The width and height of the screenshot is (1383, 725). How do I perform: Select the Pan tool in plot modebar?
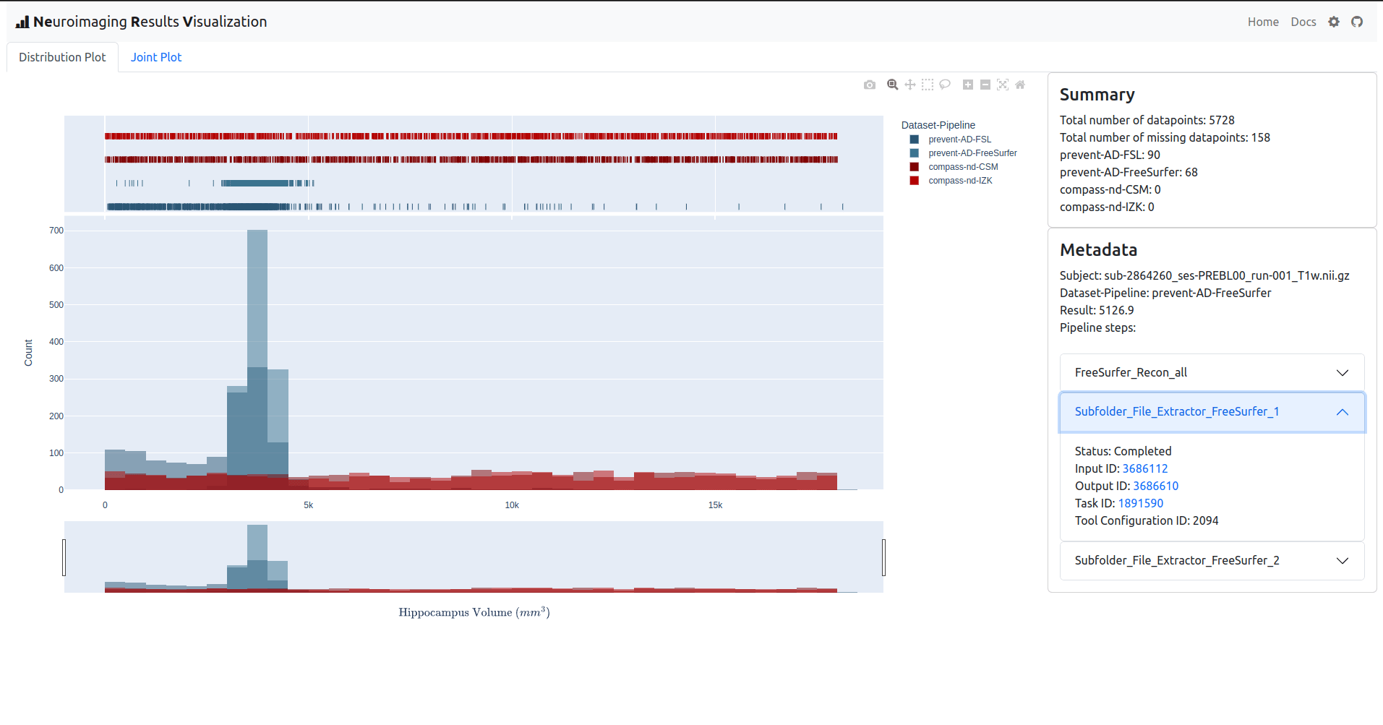(x=910, y=85)
